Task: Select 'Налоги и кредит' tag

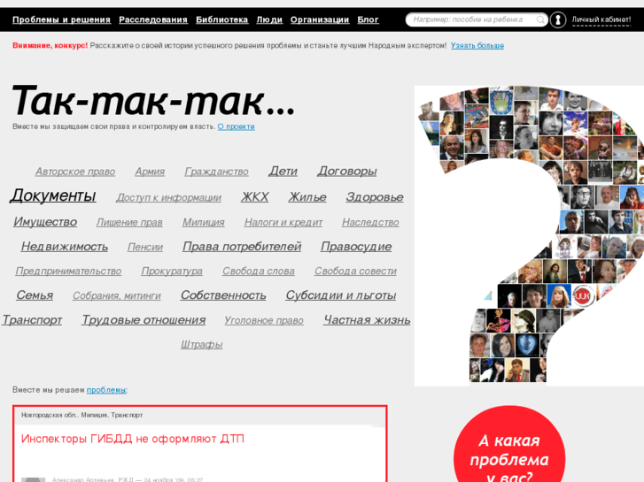Action: (x=283, y=222)
